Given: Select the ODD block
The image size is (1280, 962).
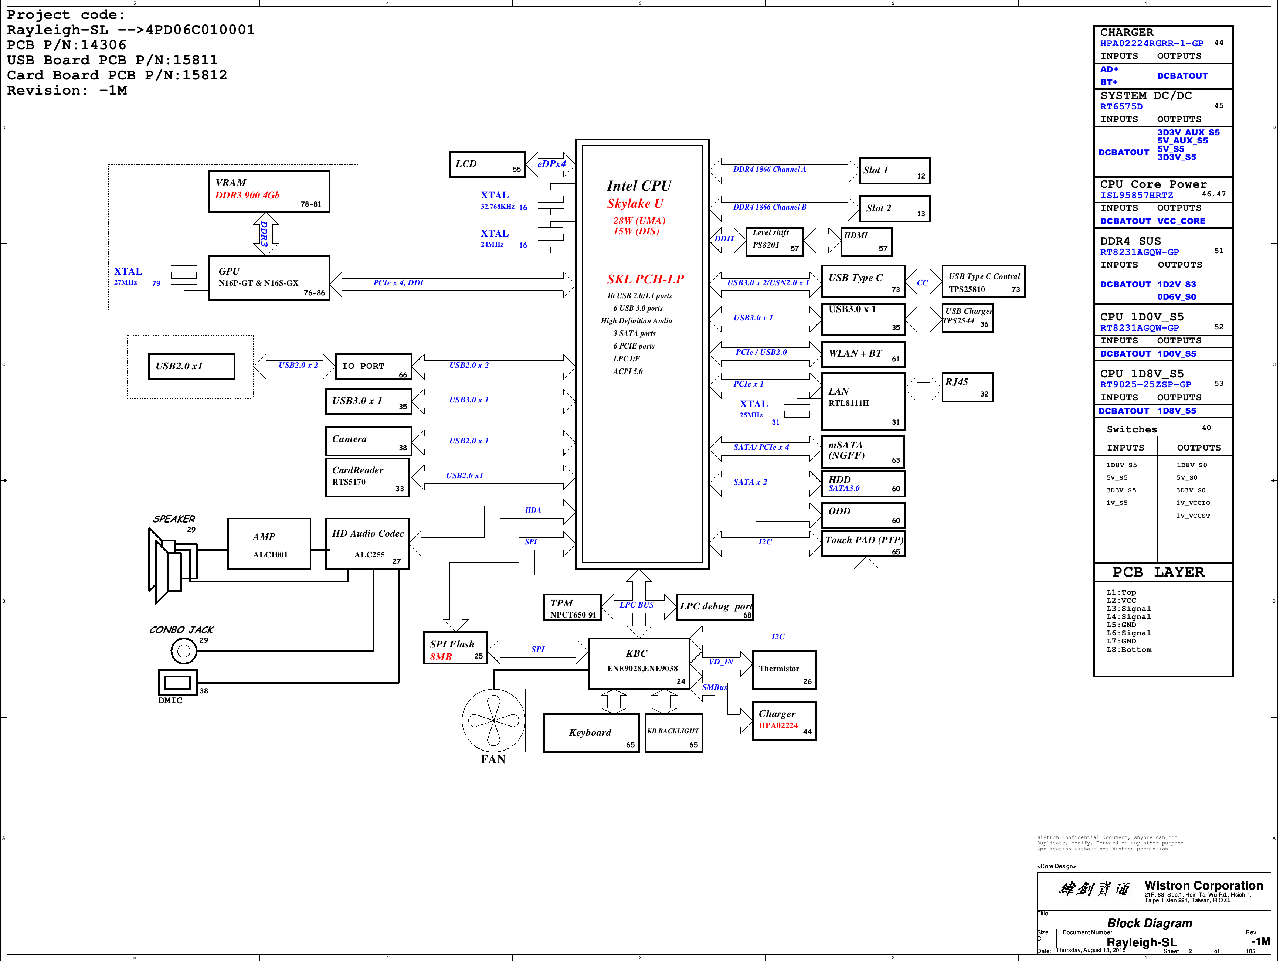Looking at the screenshot, I should 863,515.
